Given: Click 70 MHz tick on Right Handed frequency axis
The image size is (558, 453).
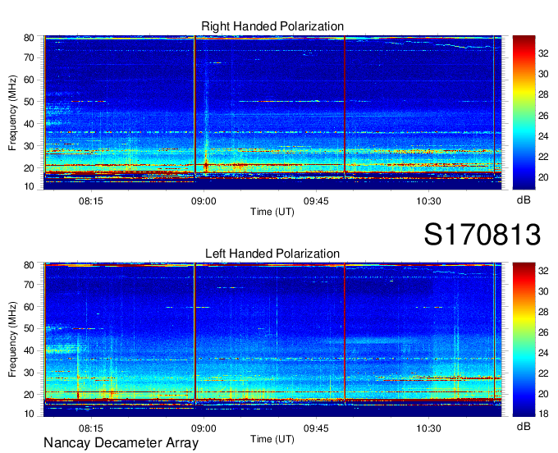Looking at the screenshot, I should 29,57.
